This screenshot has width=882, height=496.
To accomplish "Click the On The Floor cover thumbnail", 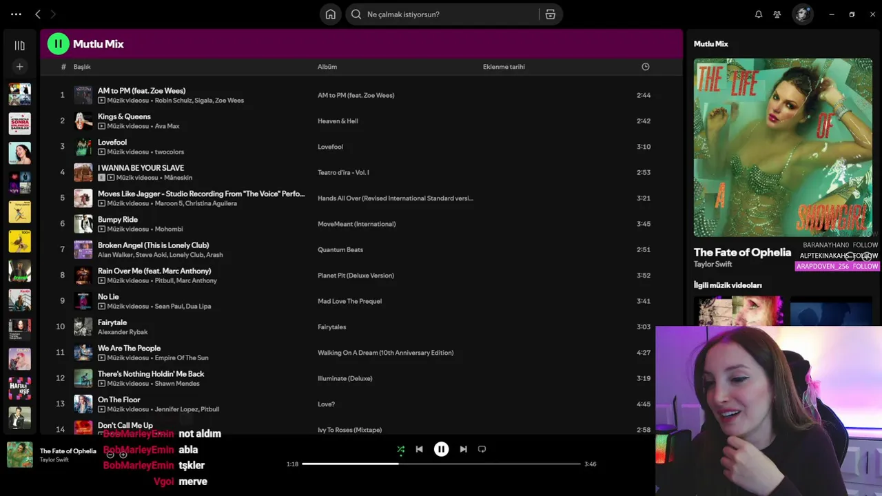I will click(83, 404).
